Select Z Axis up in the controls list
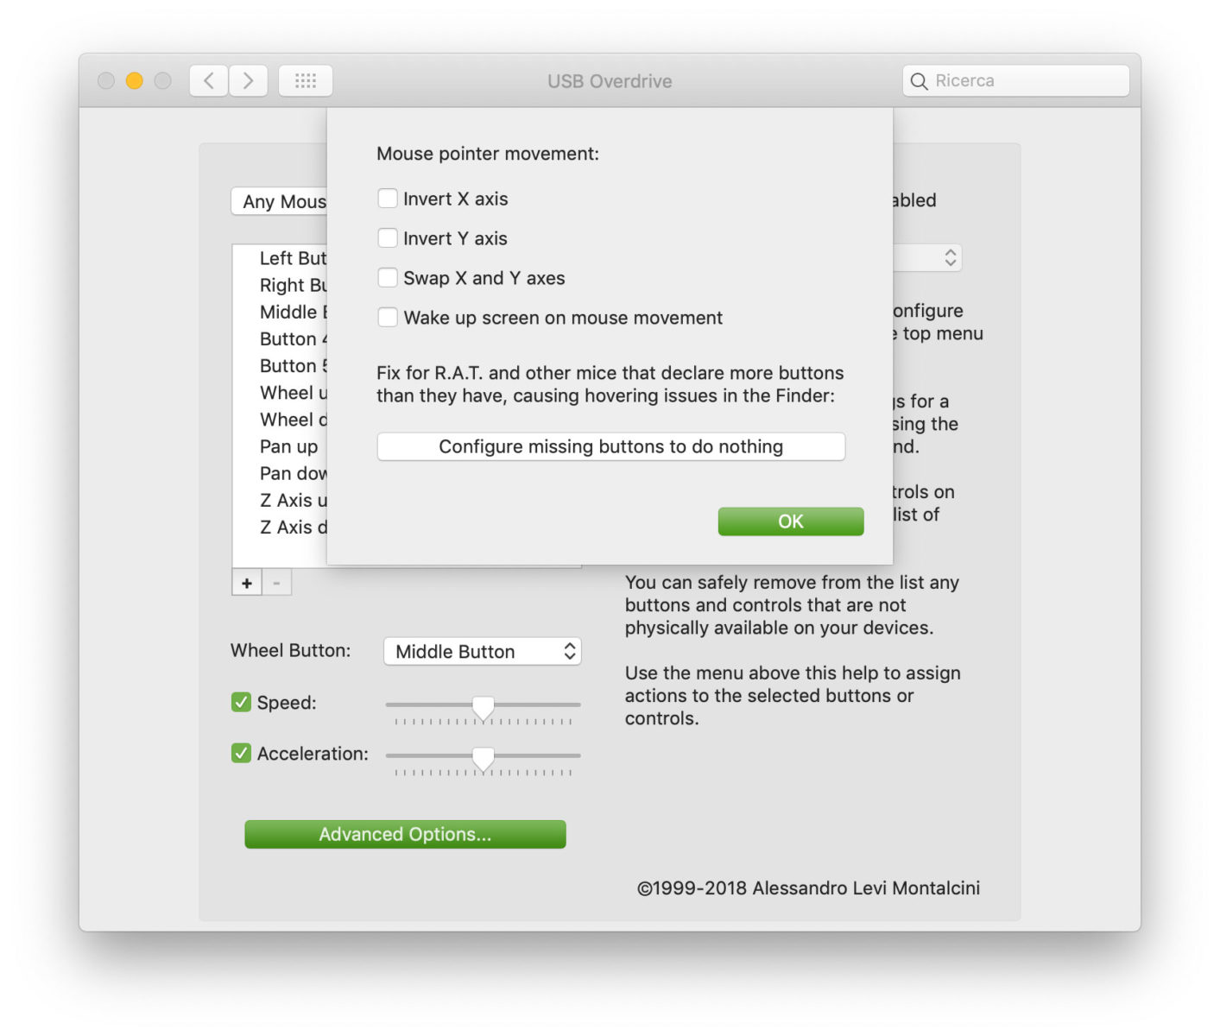This screenshot has width=1220, height=1036. pos(280,500)
